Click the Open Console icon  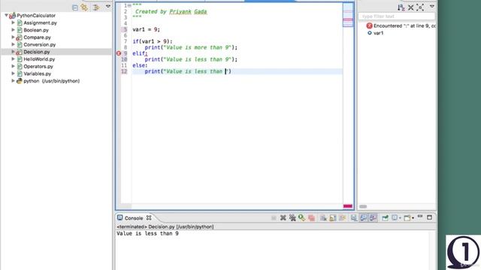407,217
